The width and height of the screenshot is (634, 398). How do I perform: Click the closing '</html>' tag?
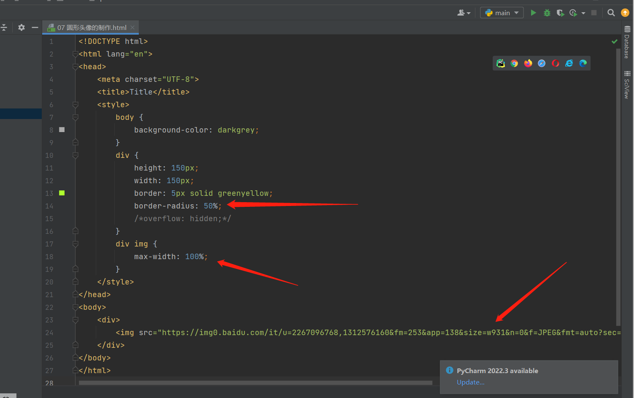(94, 371)
